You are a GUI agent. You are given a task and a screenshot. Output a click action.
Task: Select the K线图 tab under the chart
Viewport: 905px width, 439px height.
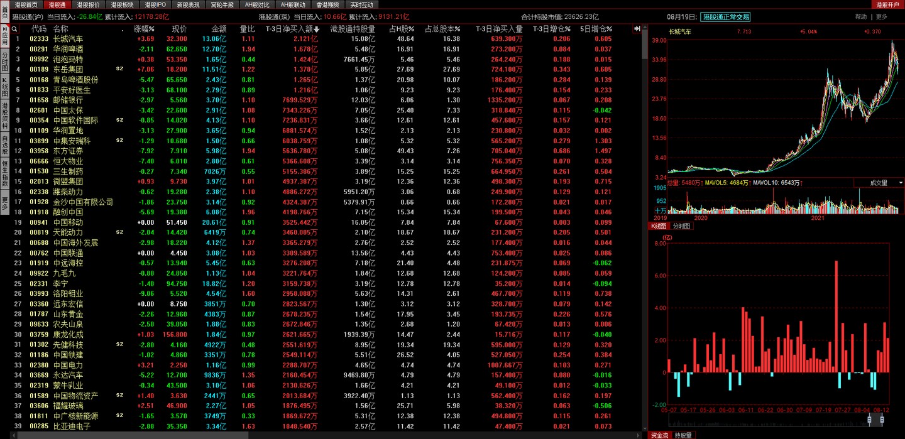coord(658,225)
